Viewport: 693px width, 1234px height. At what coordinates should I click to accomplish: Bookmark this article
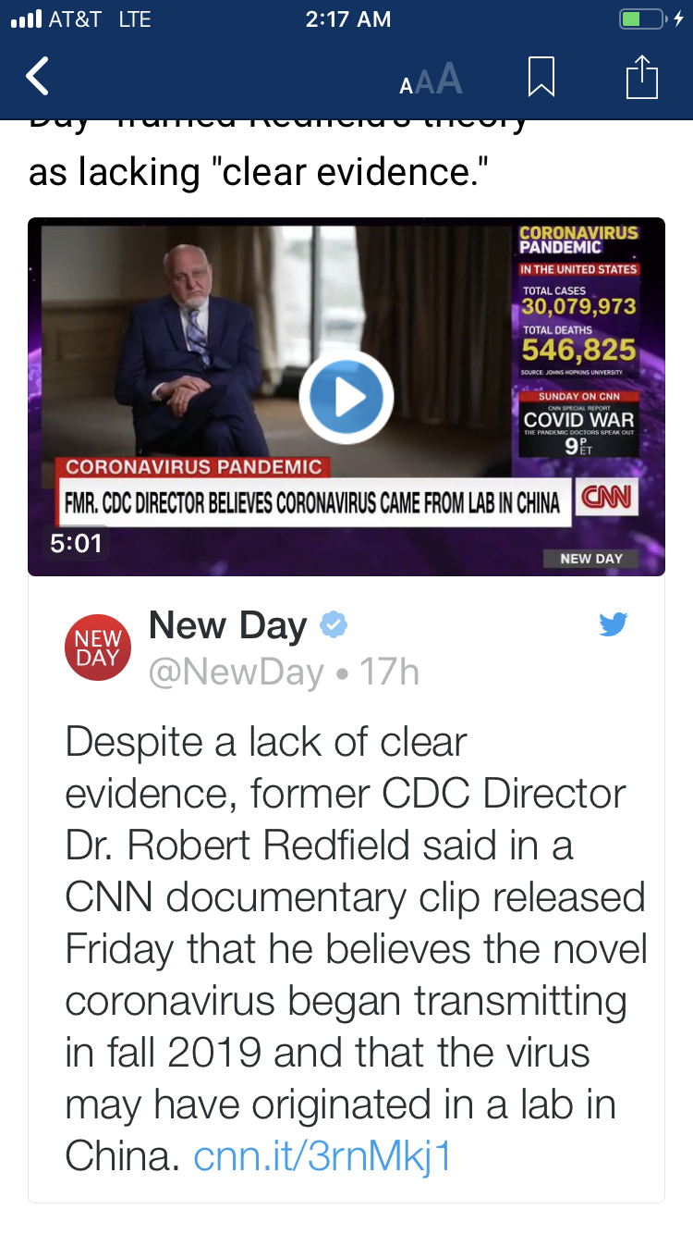pyautogui.click(x=541, y=77)
